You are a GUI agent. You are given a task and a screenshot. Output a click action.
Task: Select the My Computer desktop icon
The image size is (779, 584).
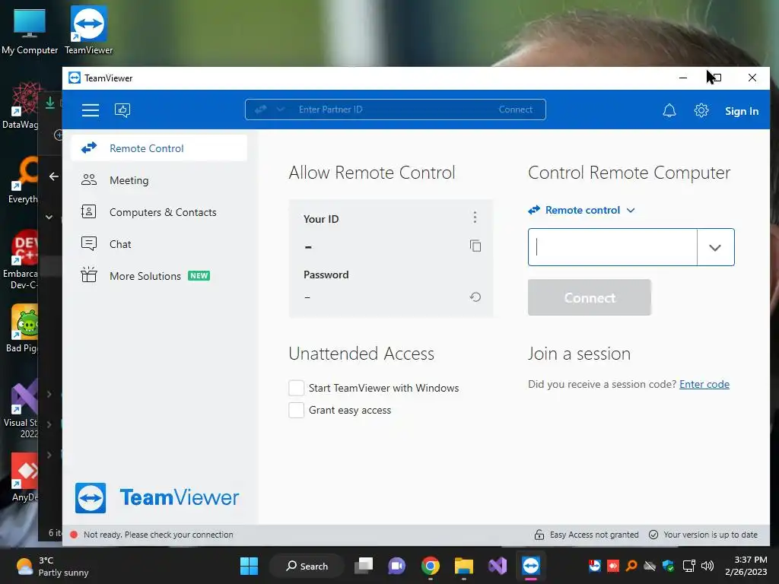pos(30,30)
